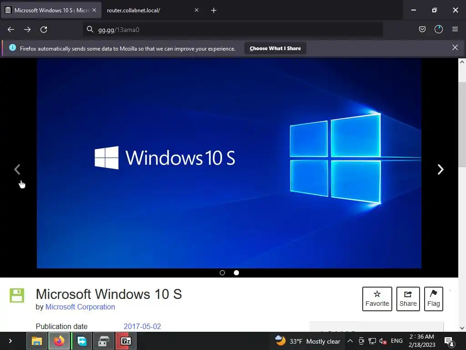The image size is (466, 350).
Task: Reload the current page
Action: pos(44,30)
